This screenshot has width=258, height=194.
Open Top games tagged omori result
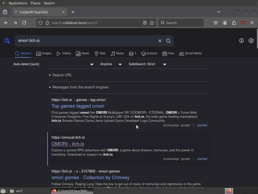tap(78, 106)
